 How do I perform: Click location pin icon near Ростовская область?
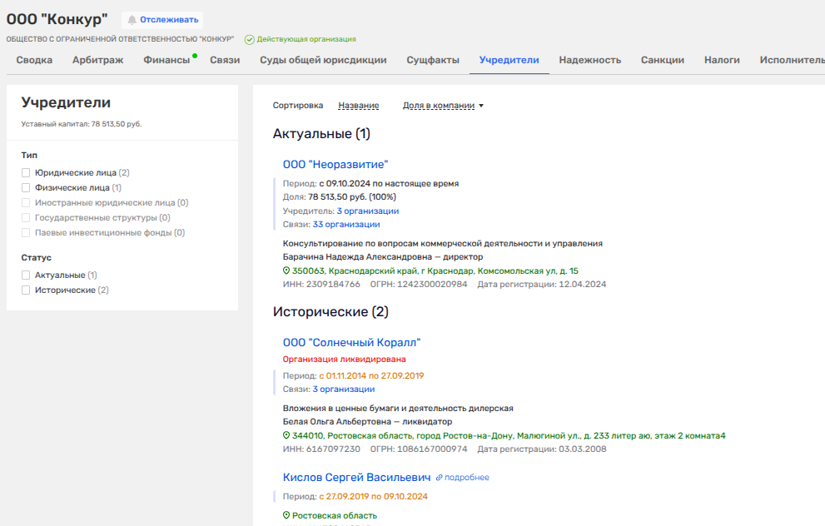pyautogui.click(x=286, y=516)
